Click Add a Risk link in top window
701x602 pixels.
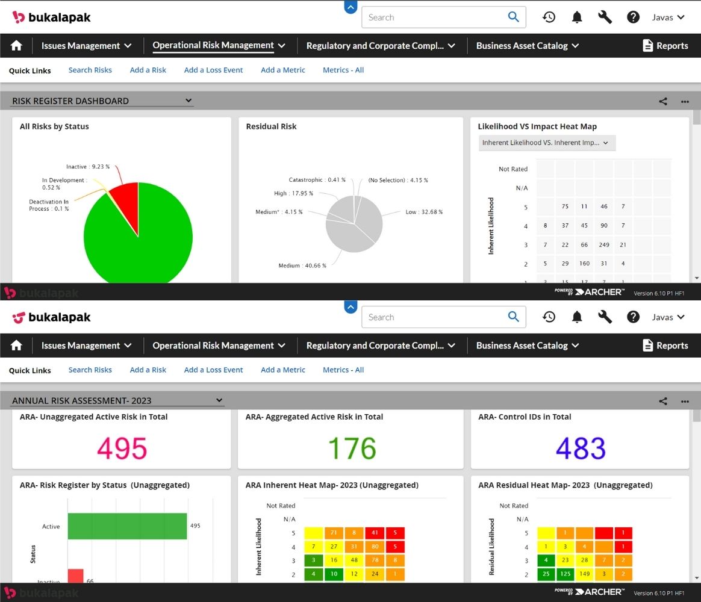148,70
